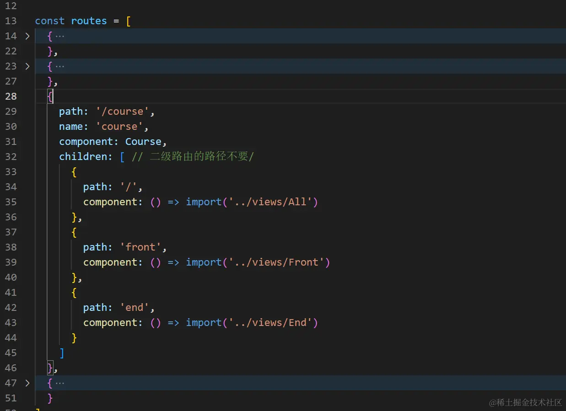Click the opening brace on line 28

(x=50, y=96)
